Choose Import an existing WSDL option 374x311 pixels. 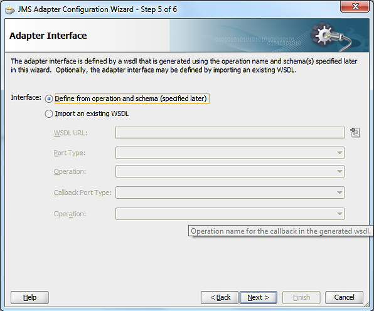click(49, 114)
